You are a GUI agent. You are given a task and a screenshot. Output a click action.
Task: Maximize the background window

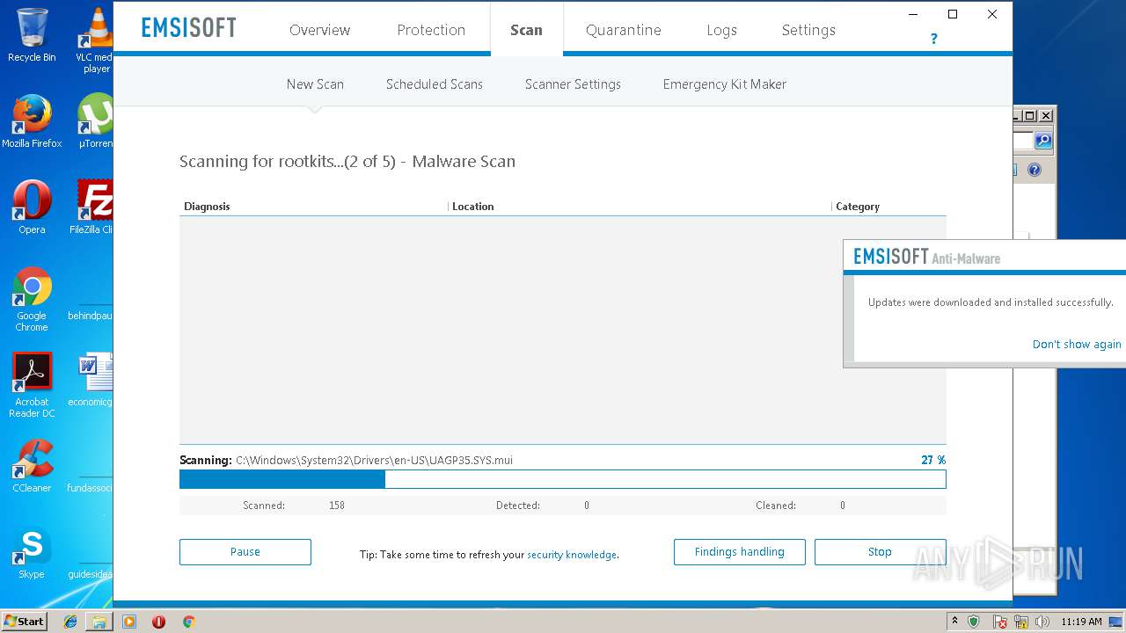click(x=1030, y=116)
